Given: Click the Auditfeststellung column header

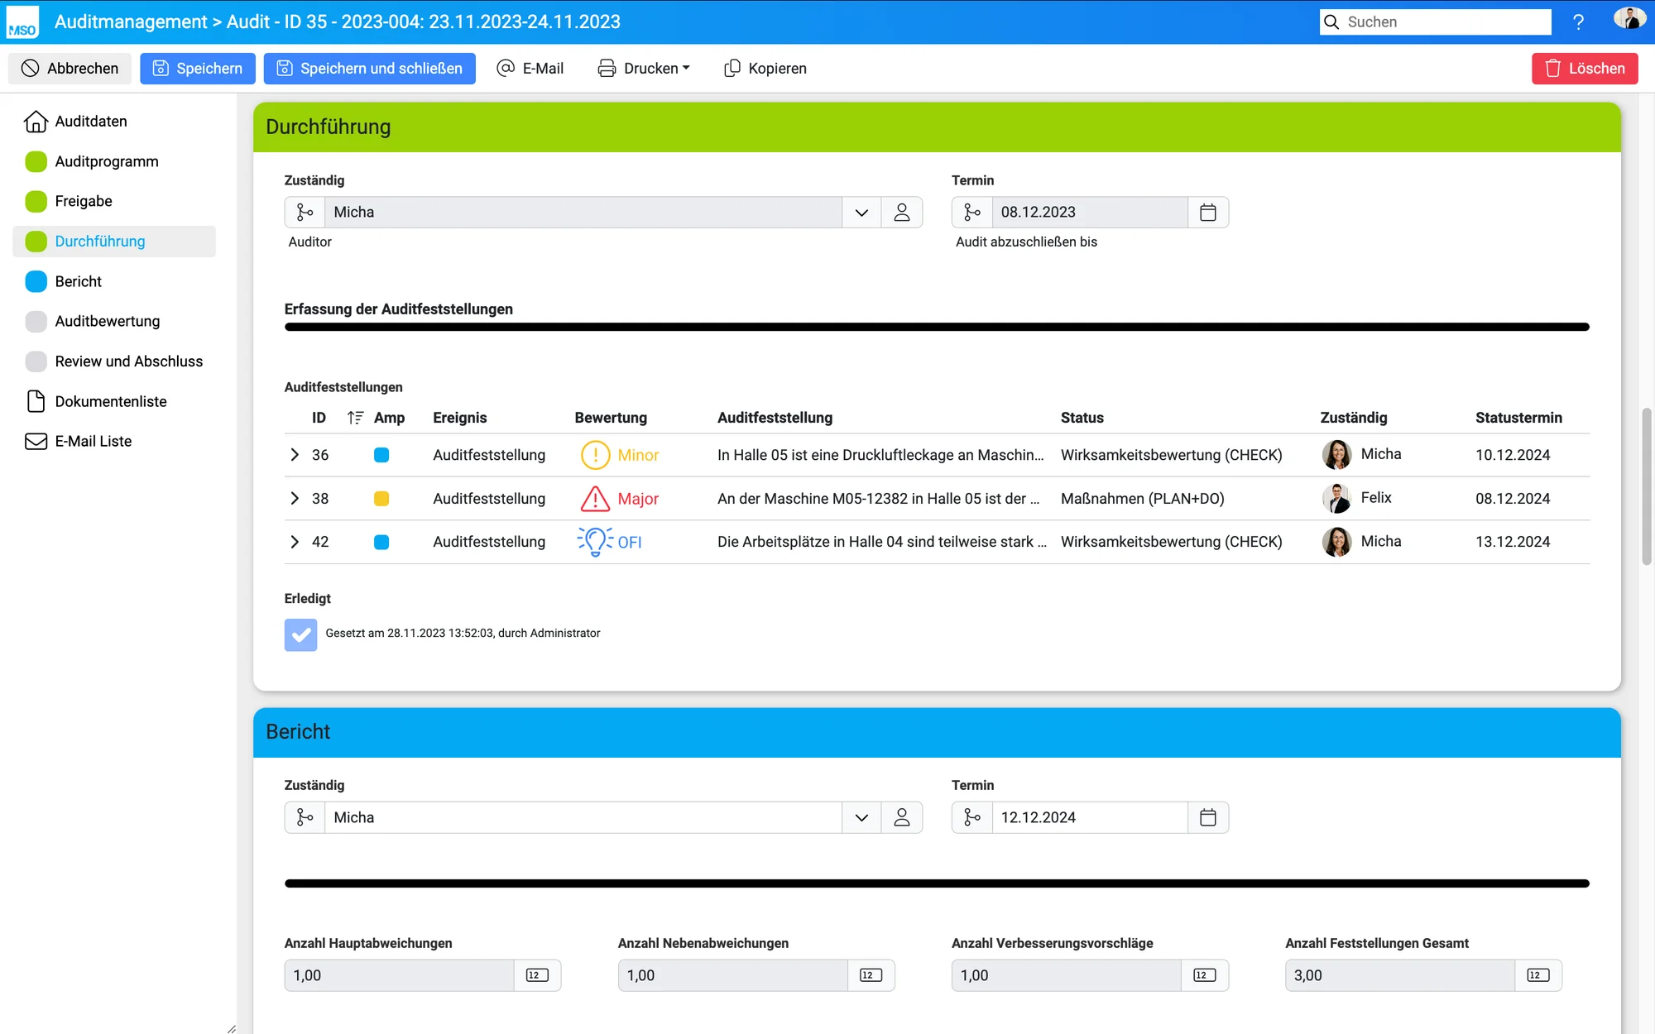Looking at the screenshot, I should [775, 418].
